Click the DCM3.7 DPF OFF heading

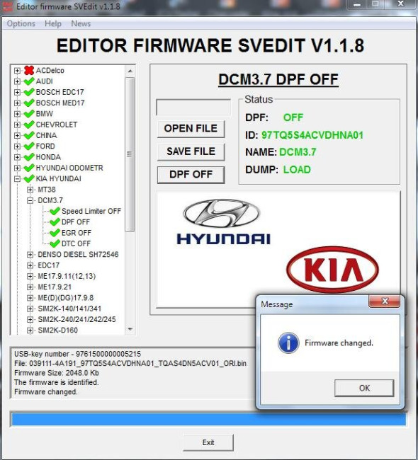[x=278, y=79]
